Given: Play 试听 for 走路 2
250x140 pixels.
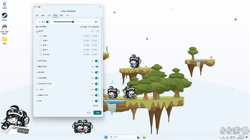Looking at the screenshot, I should (x=86, y=41).
